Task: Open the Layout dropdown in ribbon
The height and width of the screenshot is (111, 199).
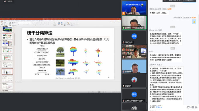Action: [x=14, y=23]
